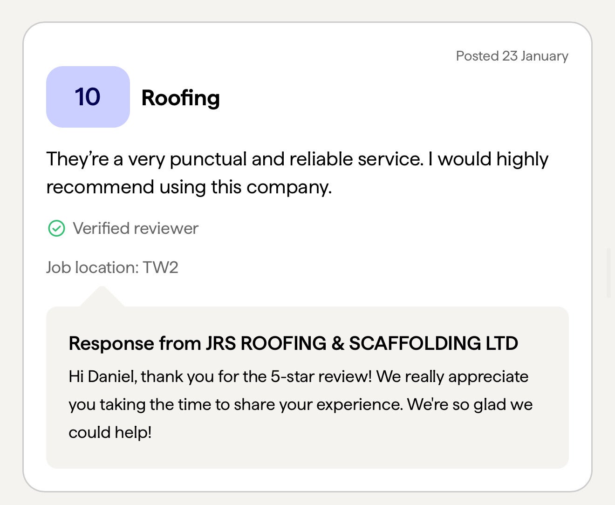The image size is (615, 505).
Task: Click the TW2 postcode
Action: coord(160,267)
